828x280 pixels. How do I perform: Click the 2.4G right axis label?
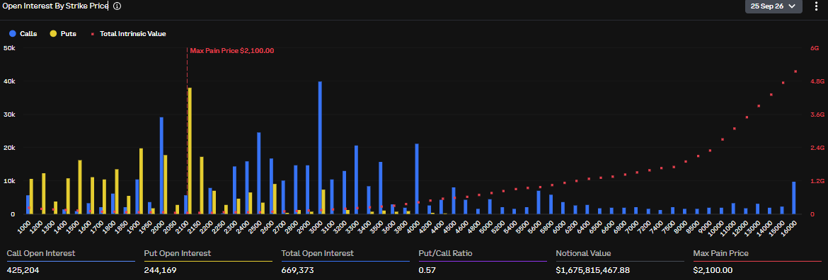pos(817,148)
